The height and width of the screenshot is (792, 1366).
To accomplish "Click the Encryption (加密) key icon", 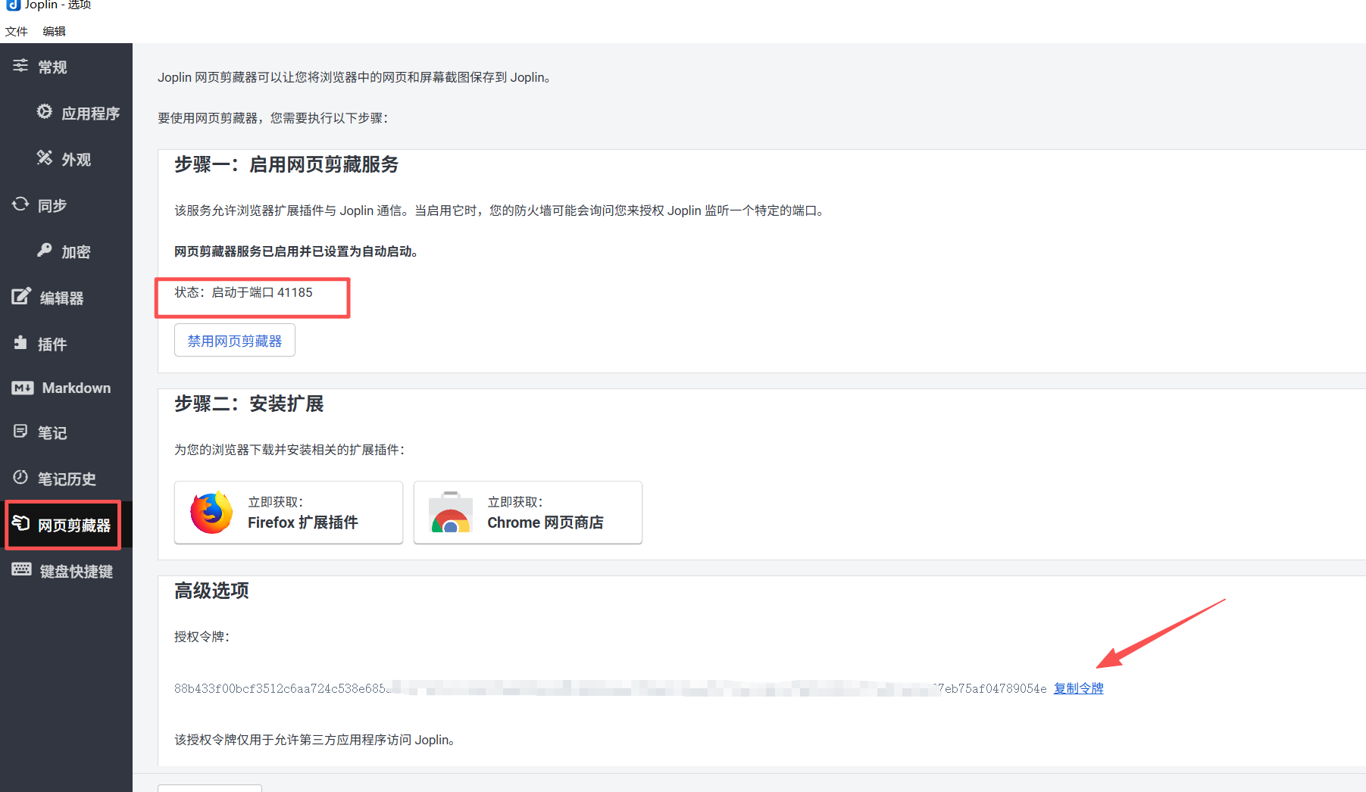I will click(x=45, y=250).
